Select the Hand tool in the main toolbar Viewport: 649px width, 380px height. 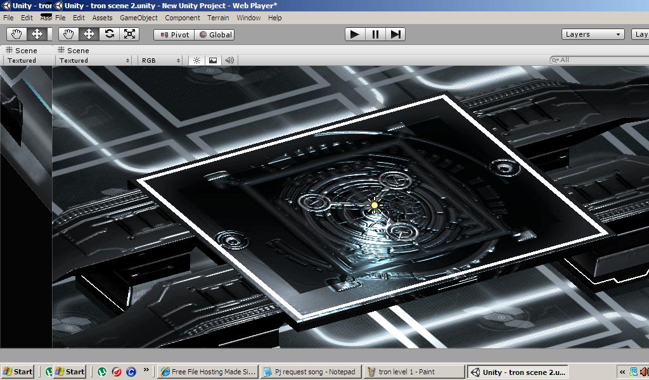pyautogui.click(x=68, y=34)
